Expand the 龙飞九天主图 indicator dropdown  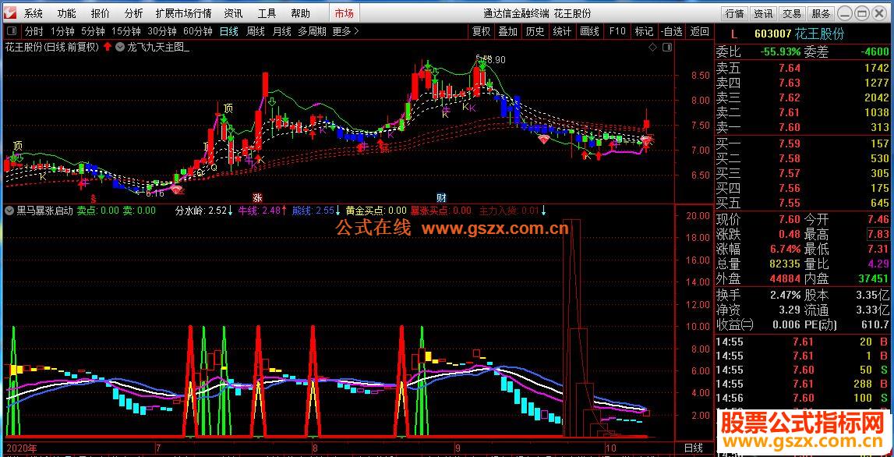(x=119, y=48)
